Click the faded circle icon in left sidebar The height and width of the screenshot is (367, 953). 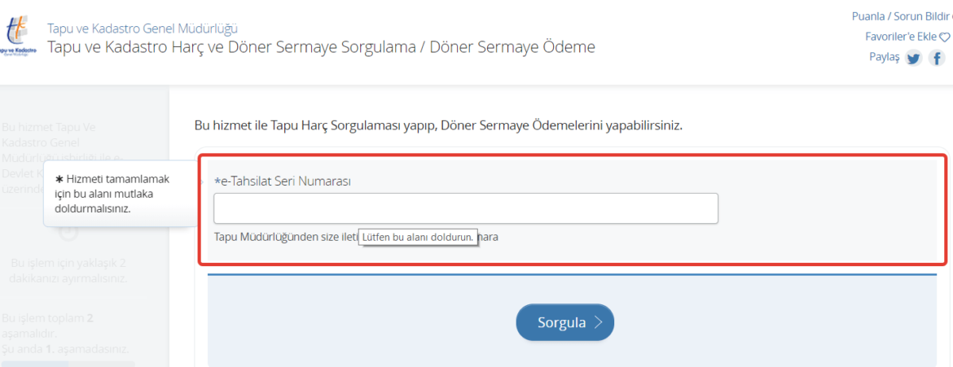pos(69,233)
